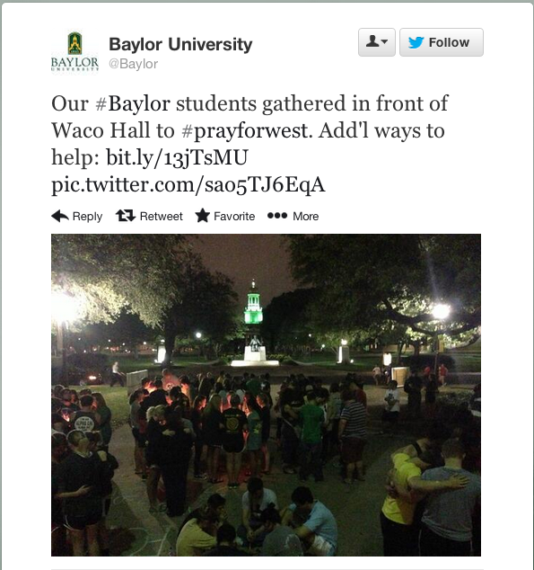This screenshot has height=570, width=534.
Task: Click the Favorite star icon
Action: click(x=203, y=216)
